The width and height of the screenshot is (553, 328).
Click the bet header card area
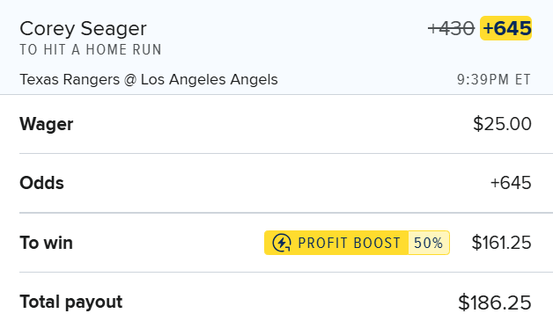[x=276, y=47]
